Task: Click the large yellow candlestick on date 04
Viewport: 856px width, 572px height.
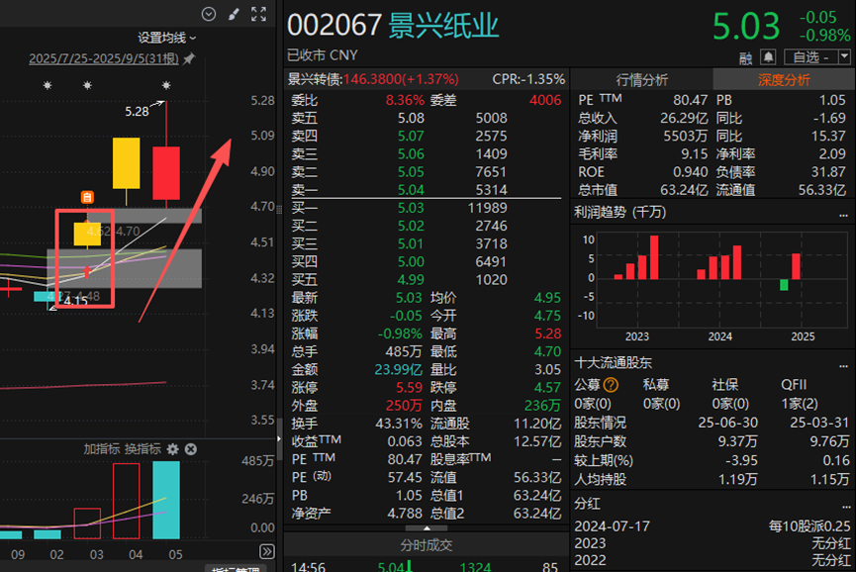Action: click(x=126, y=163)
